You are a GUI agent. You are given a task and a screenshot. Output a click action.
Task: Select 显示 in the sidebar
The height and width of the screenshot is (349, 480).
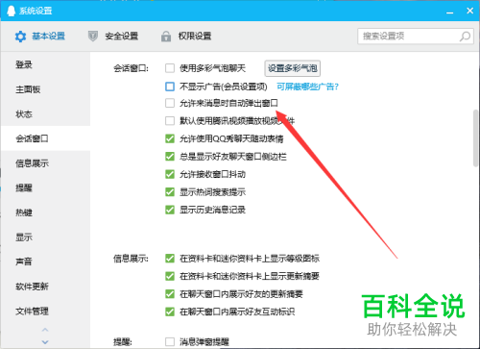pos(45,237)
